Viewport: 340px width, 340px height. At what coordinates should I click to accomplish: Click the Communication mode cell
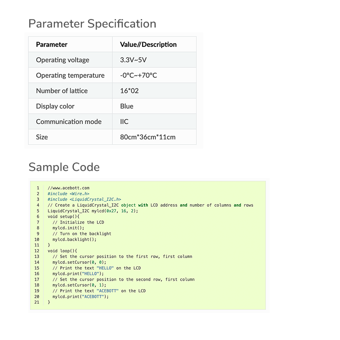pos(70,122)
